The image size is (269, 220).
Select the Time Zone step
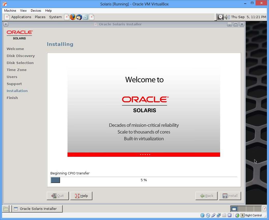17,70
